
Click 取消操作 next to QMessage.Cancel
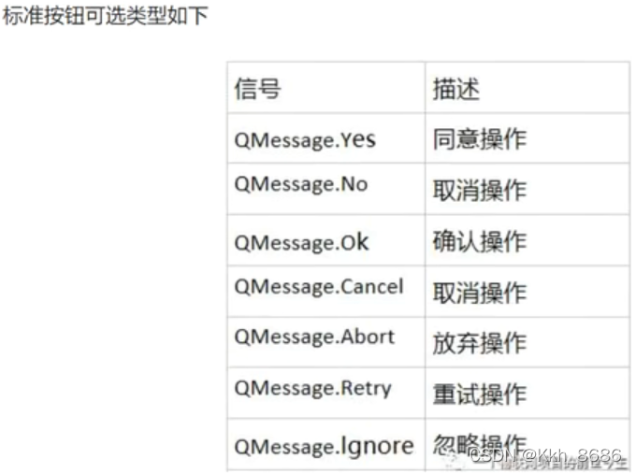(528, 292)
